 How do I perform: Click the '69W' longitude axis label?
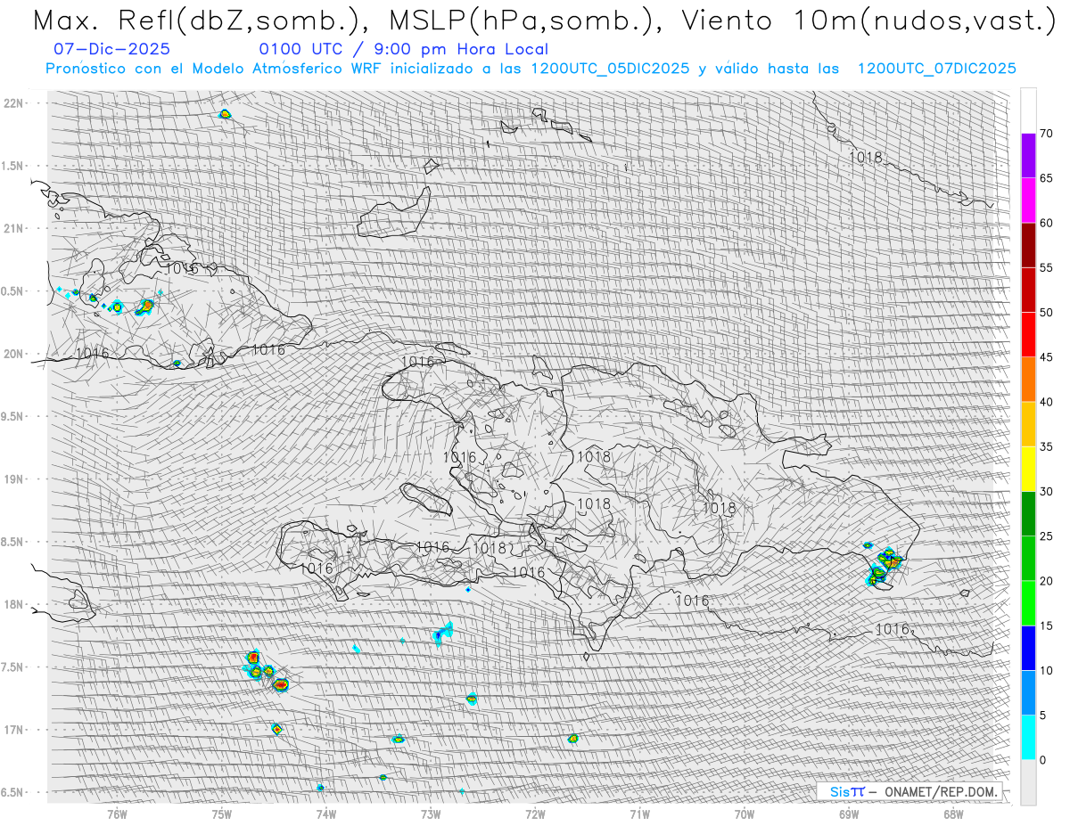(848, 814)
